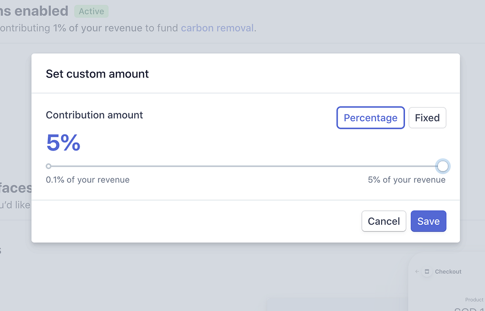
Task: Click the Checkout title in preview
Action: click(x=448, y=272)
